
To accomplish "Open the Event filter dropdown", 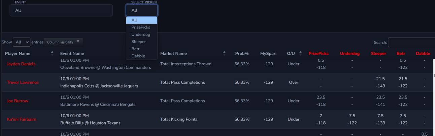I will pos(61,10).
